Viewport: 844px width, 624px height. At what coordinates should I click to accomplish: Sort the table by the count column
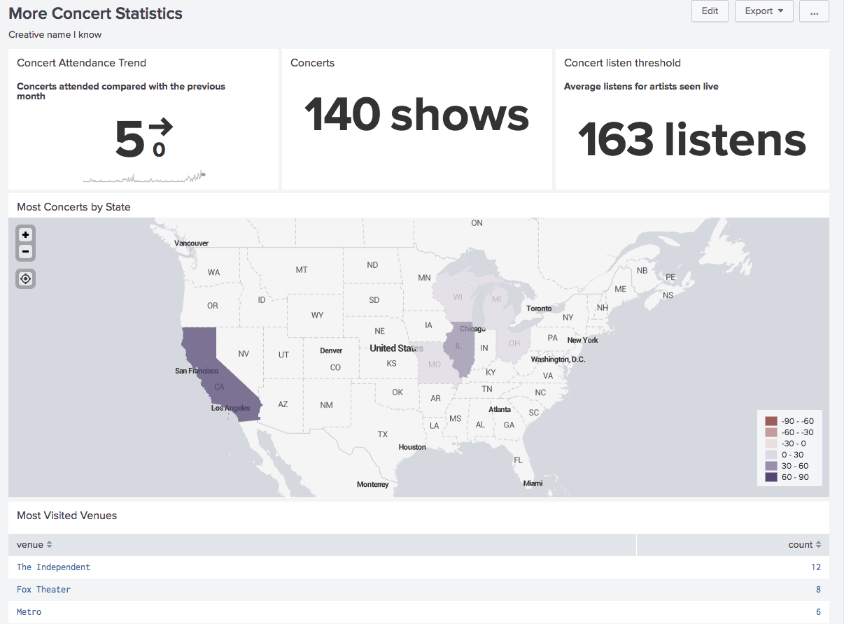tap(804, 544)
